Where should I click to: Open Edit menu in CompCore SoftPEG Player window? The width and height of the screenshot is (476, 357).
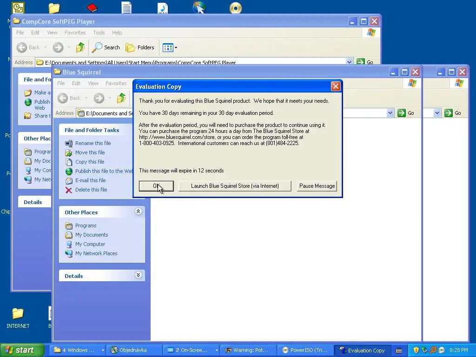pyautogui.click(x=35, y=33)
